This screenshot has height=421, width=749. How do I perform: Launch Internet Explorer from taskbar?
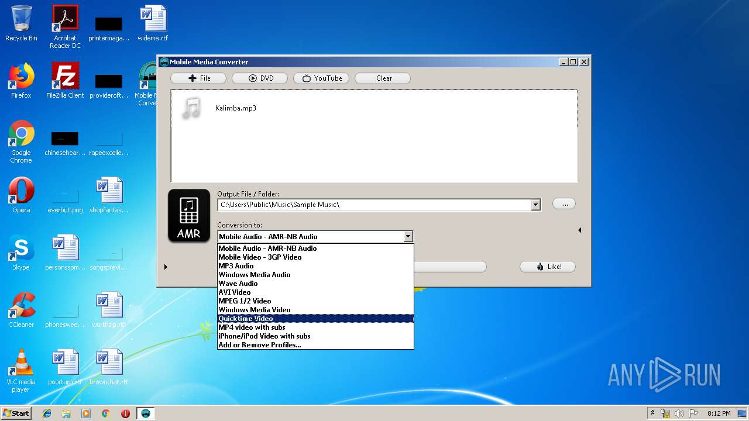[x=47, y=413]
